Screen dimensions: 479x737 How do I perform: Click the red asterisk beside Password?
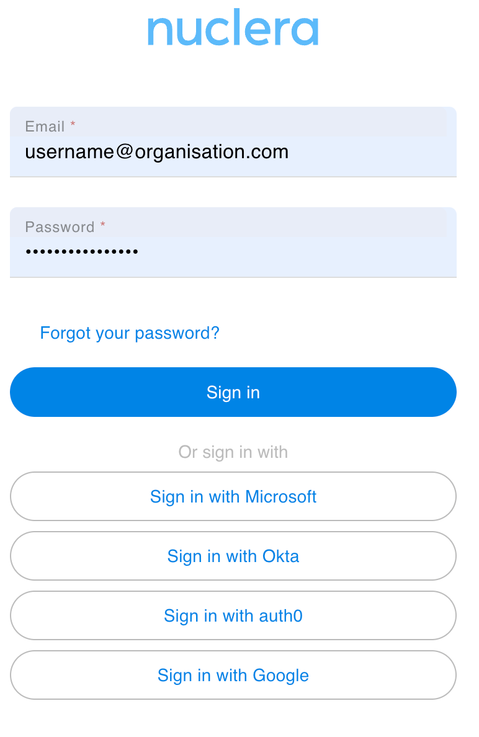(x=103, y=226)
